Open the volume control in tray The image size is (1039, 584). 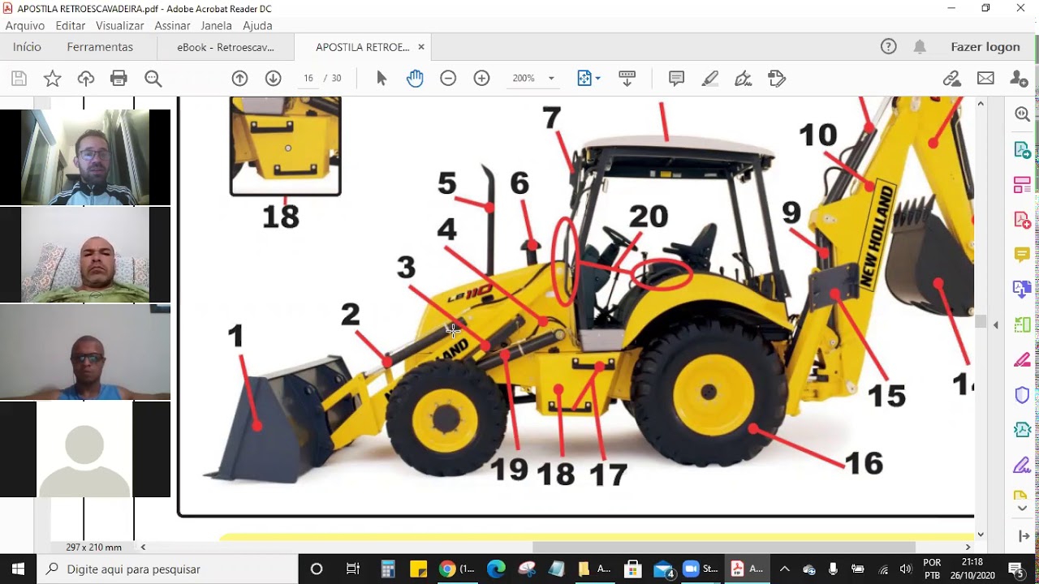907,569
